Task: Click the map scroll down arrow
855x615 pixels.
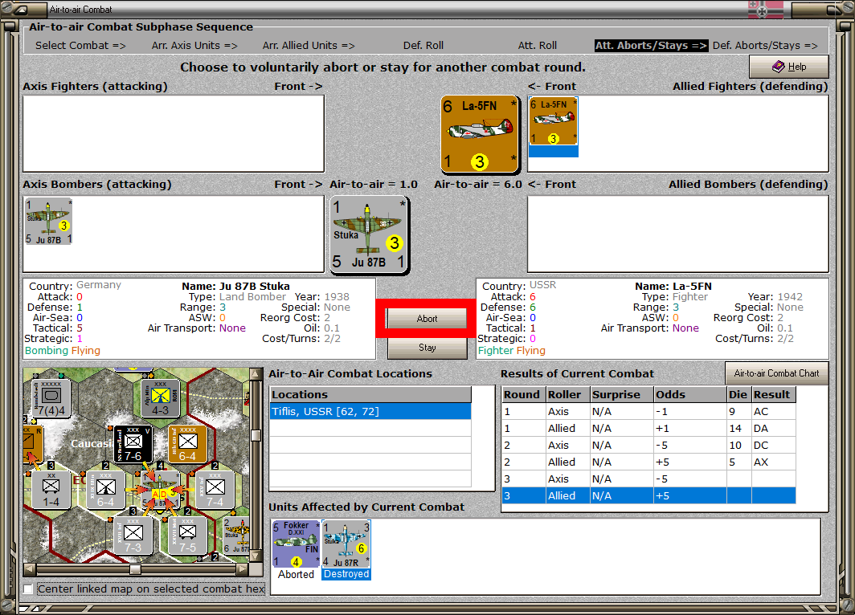Action: 255,556
